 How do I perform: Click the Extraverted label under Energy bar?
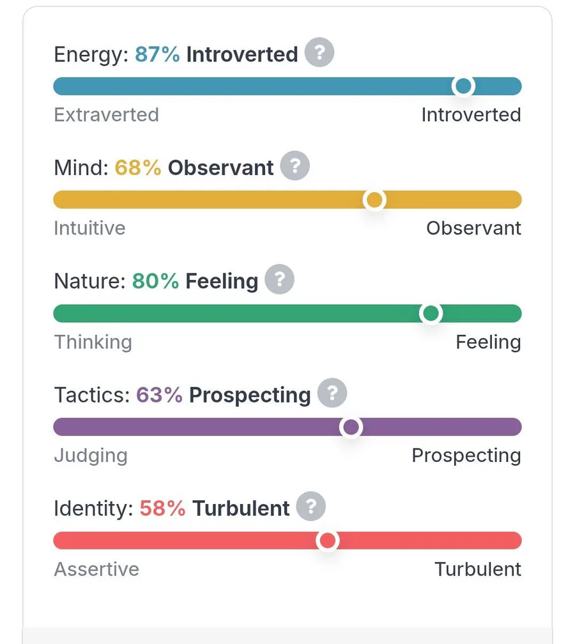coord(106,115)
